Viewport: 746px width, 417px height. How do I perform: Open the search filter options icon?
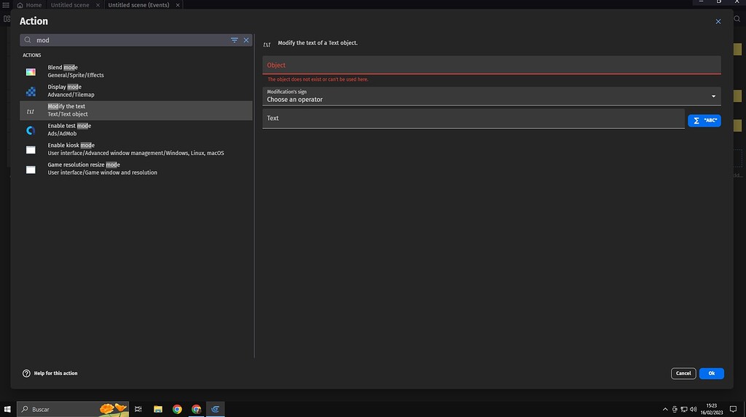point(234,41)
